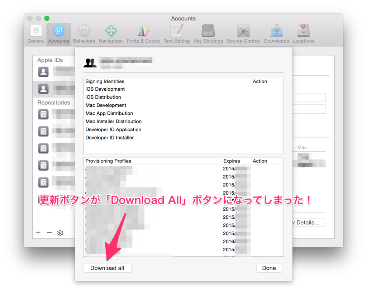Image resolution: width=367 pixels, height=290 pixels.
Task: Select iOS Distribution signing identity
Action: click(x=183, y=97)
